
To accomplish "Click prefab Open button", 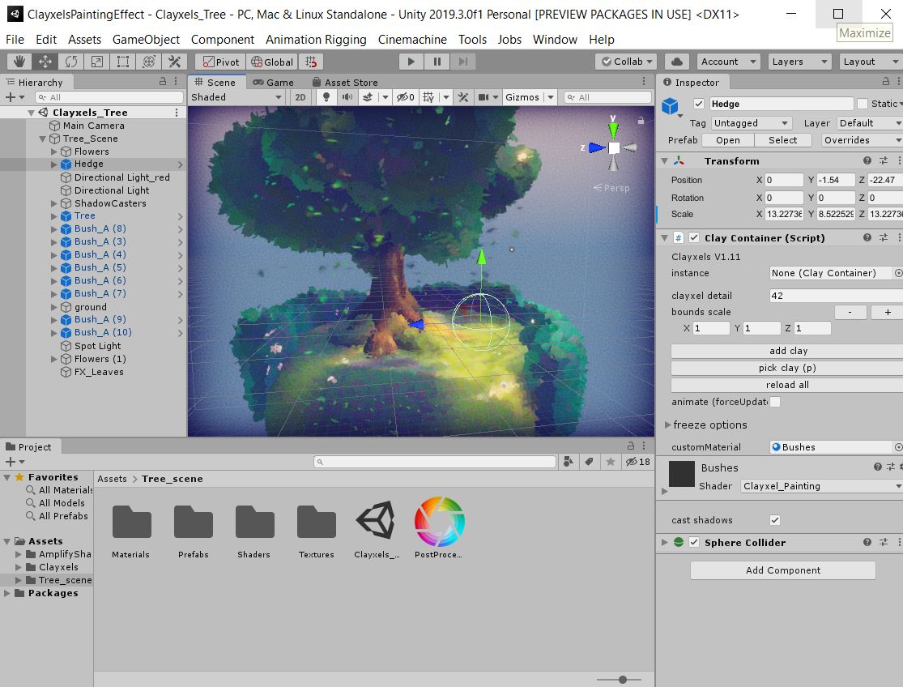I will click(728, 140).
